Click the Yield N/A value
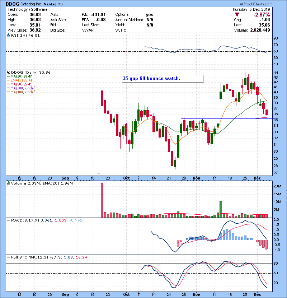This screenshot has width=287, height=298. point(150,25)
